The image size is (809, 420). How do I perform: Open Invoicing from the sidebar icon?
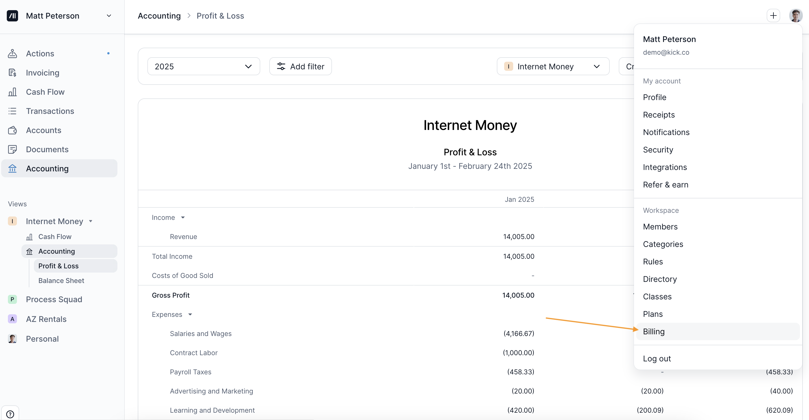tap(12, 72)
